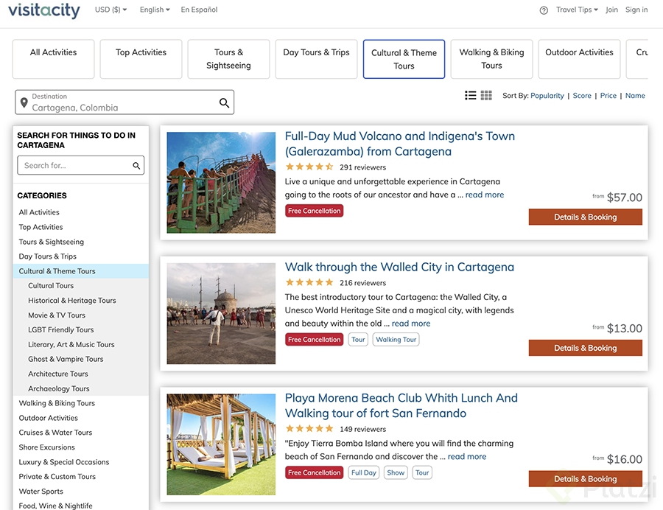Image resolution: width=663 pixels, height=510 pixels.
Task: Open Private & Custom Tours category
Action: coord(57,477)
